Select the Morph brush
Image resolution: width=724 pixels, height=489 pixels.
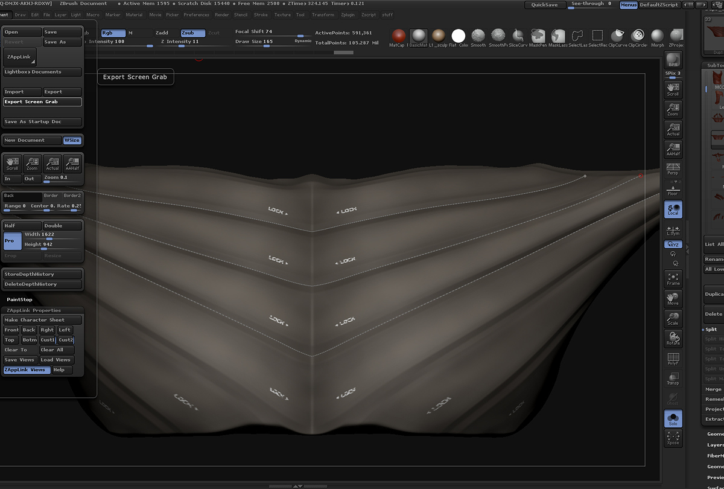click(658, 36)
